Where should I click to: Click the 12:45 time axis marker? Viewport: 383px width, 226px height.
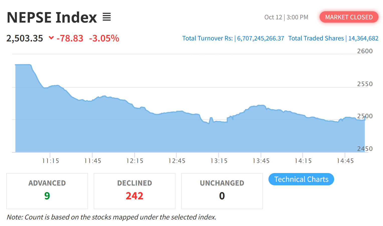[x=177, y=161]
